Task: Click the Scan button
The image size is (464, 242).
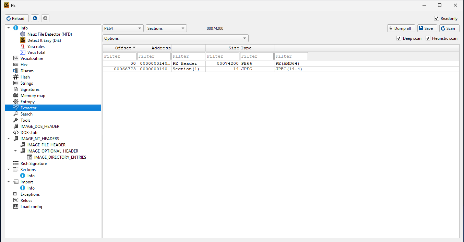Action: click(449, 28)
